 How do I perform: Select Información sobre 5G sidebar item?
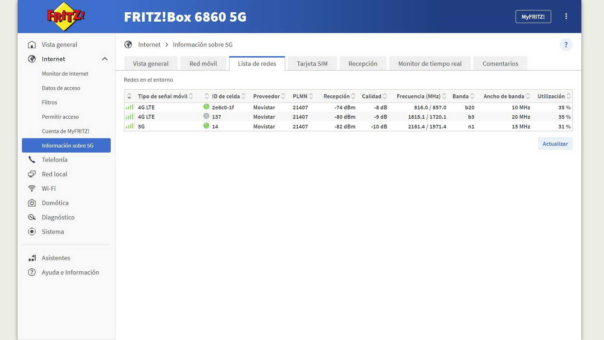click(x=66, y=145)
